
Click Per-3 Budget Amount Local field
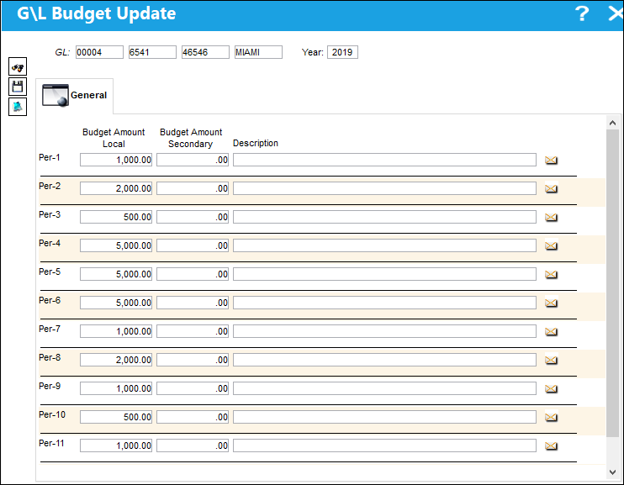(116, 217)
